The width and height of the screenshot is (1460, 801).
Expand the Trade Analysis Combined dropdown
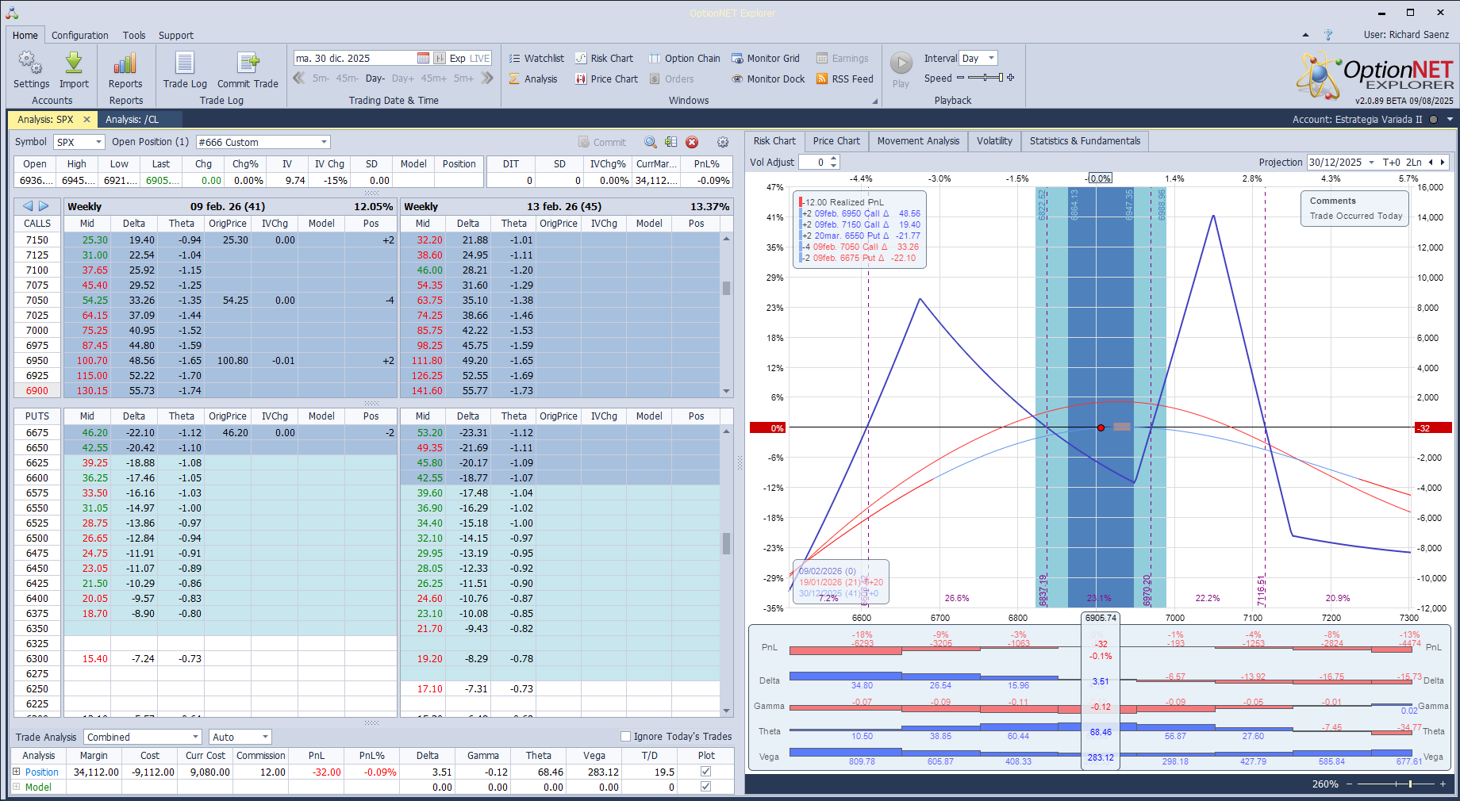(195, 738)
